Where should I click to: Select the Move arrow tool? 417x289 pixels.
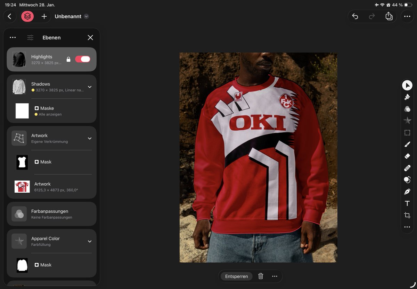point(407,85)
